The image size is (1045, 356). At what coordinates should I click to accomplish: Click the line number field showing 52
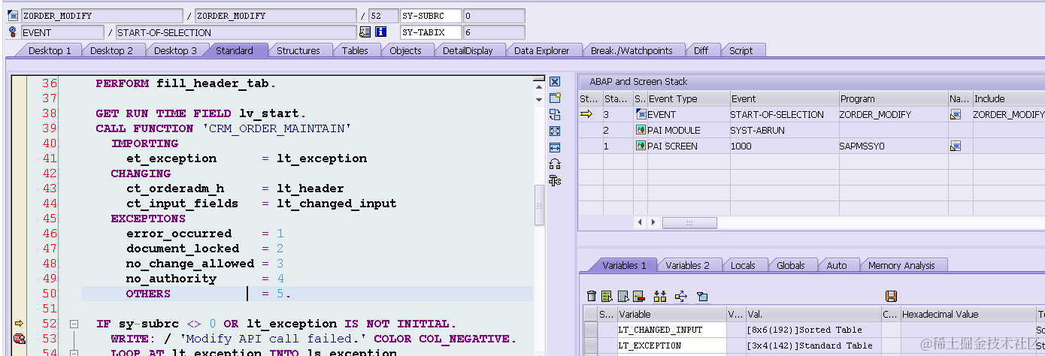point(383,16)
